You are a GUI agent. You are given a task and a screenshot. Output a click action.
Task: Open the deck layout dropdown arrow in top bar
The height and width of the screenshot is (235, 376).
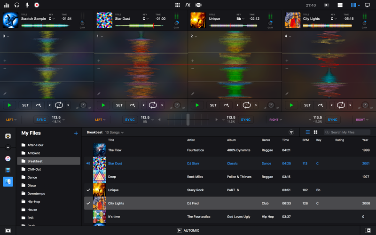tap(359, 5)
